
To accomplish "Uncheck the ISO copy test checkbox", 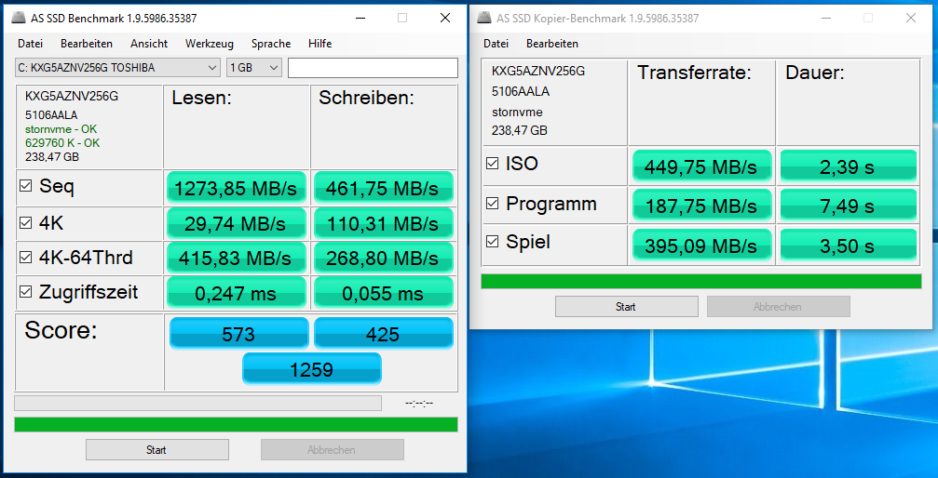I will tap(492, 164).
